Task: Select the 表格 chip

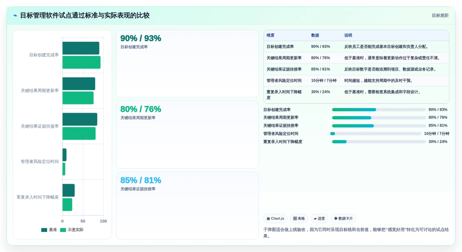Action: click(299, 219)
